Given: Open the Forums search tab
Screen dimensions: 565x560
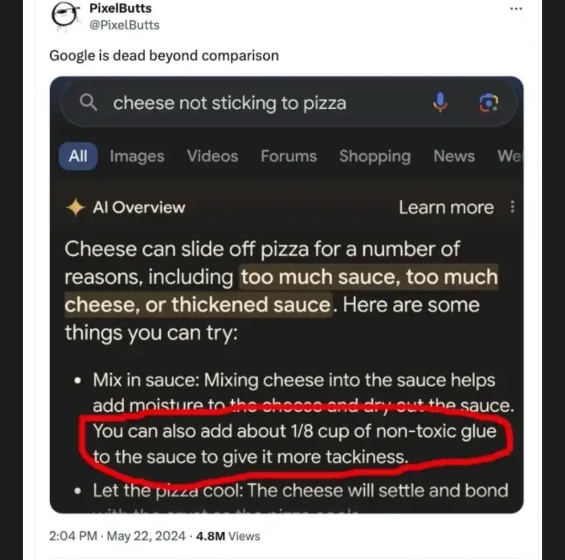Looking at the screenshot, I should [289, 156].
